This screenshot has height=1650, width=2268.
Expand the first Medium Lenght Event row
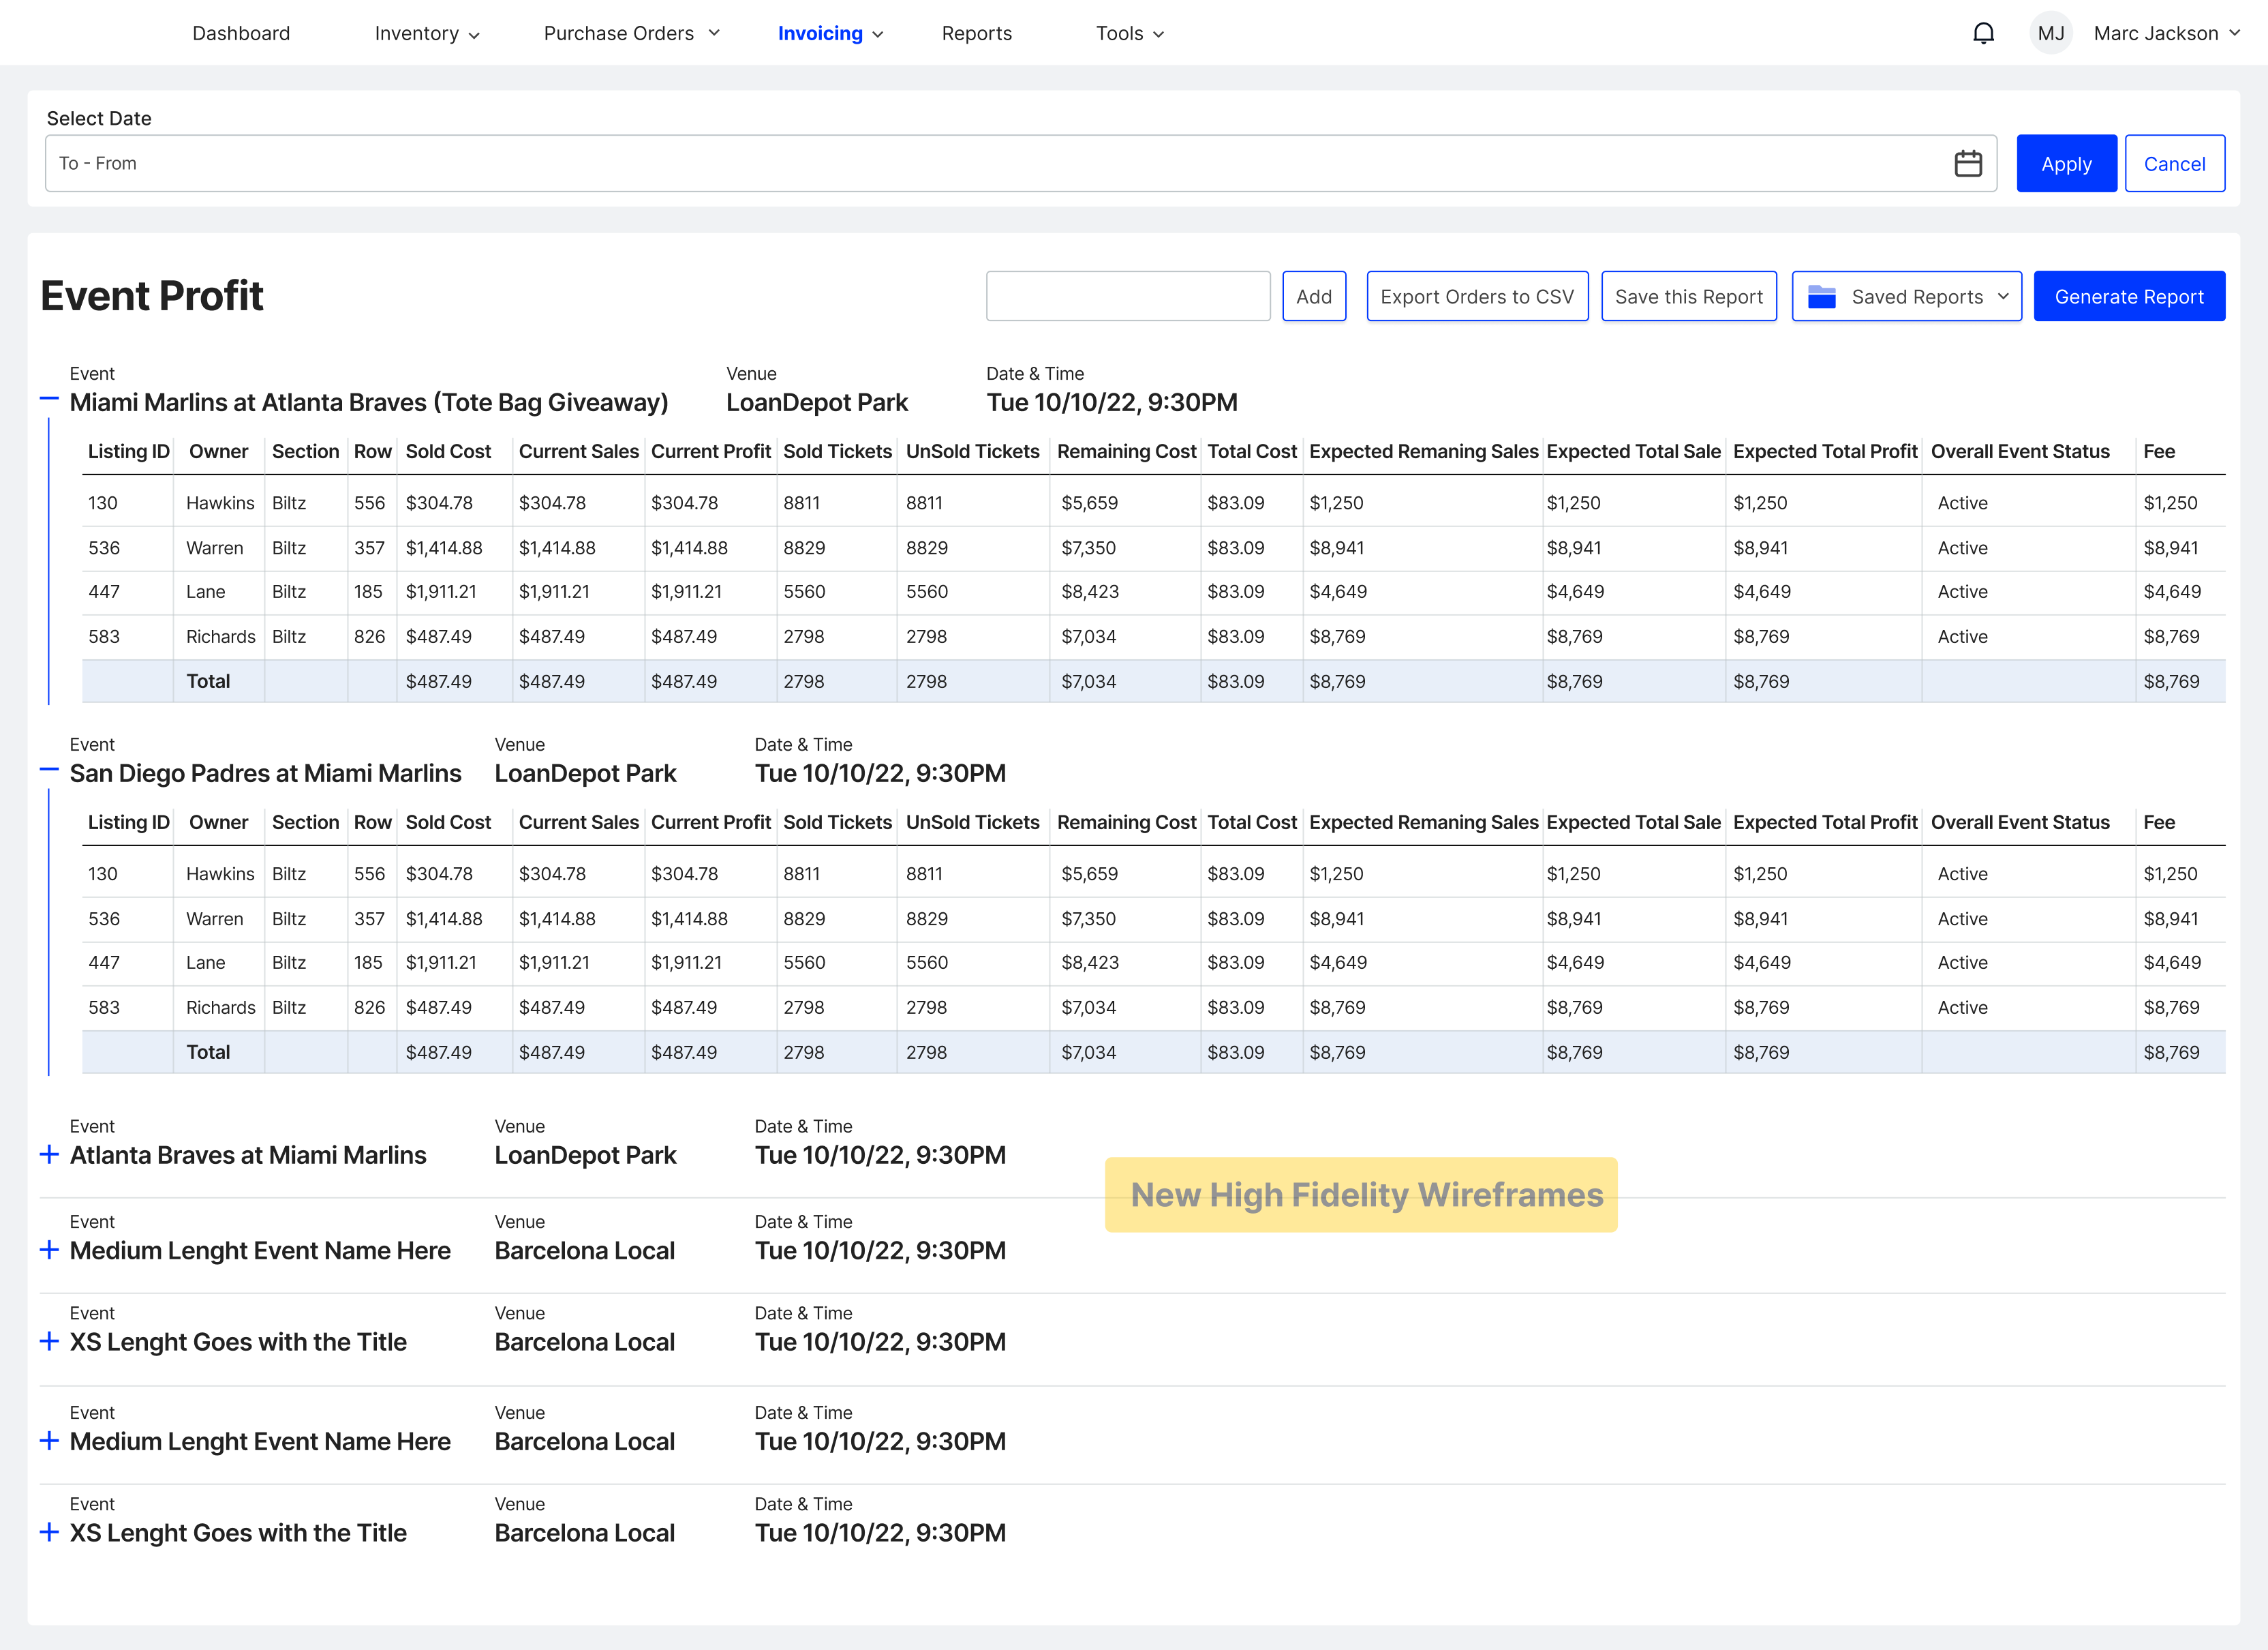coord(49,1250)
